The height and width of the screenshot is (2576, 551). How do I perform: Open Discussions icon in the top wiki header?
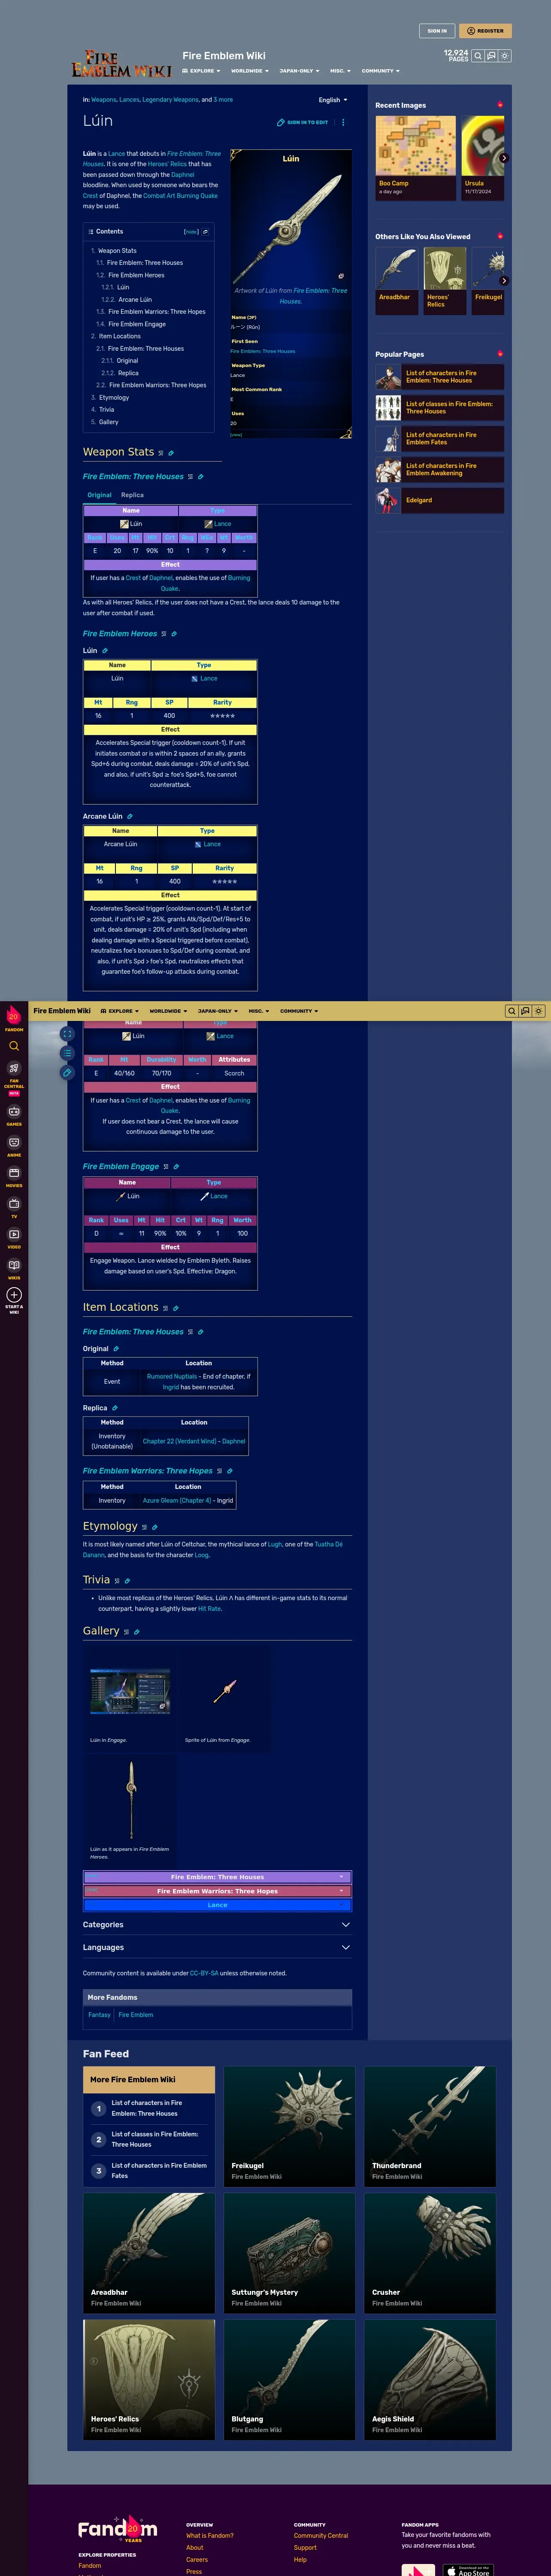[491, 56]
